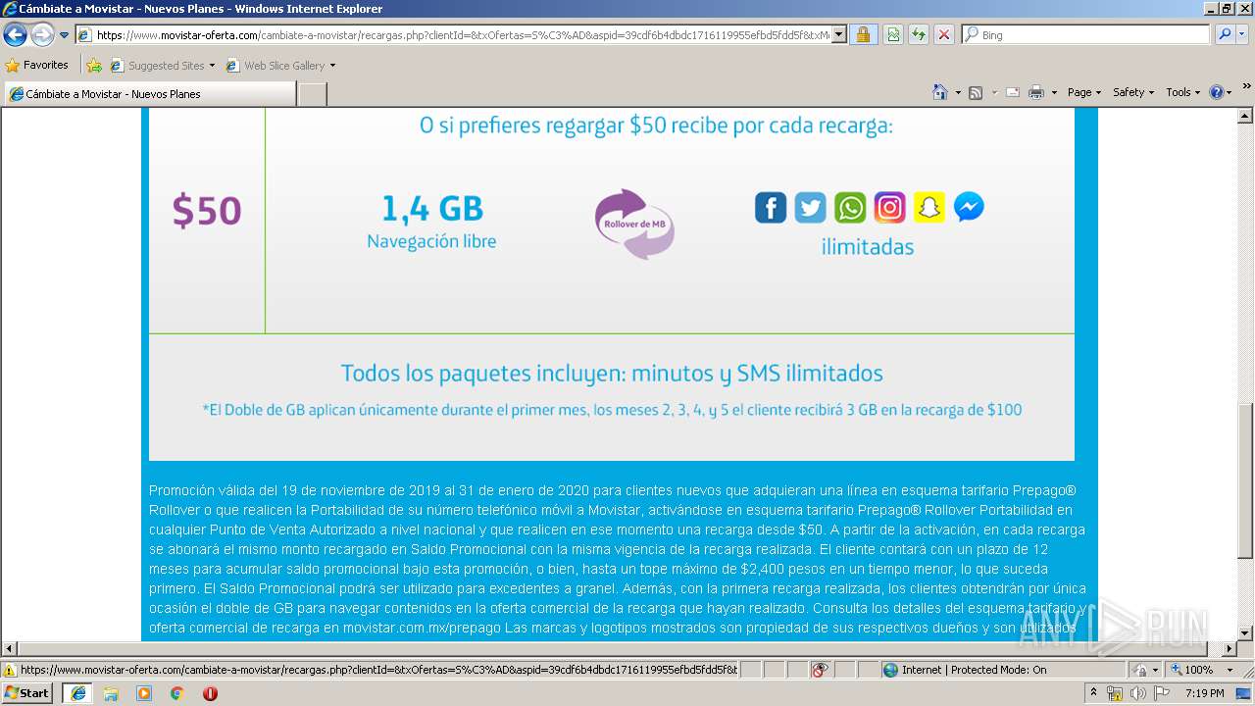Click the volume speaker tray icon
1255x706 pixels.
pyautogui.click(x=1138, y=693)
